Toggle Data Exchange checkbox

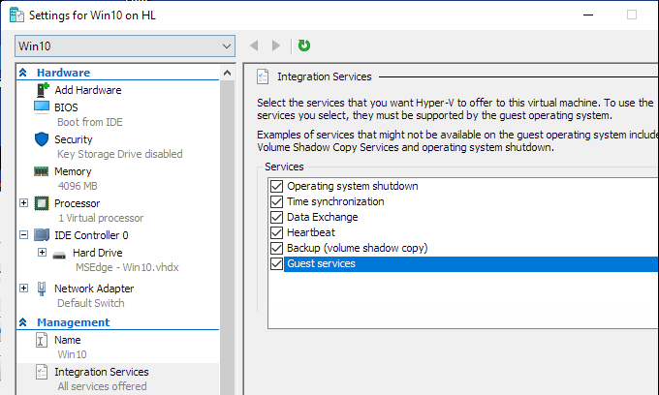pyautogui.click(x=276, y=217)
